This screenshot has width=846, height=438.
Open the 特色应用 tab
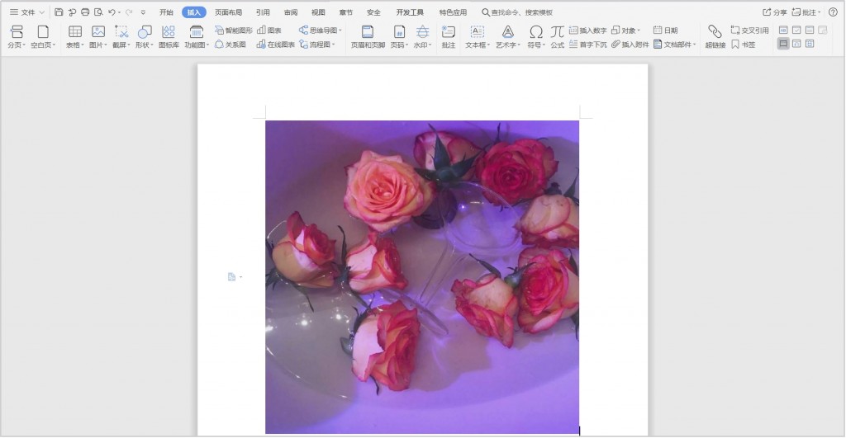tap(453, 12)
